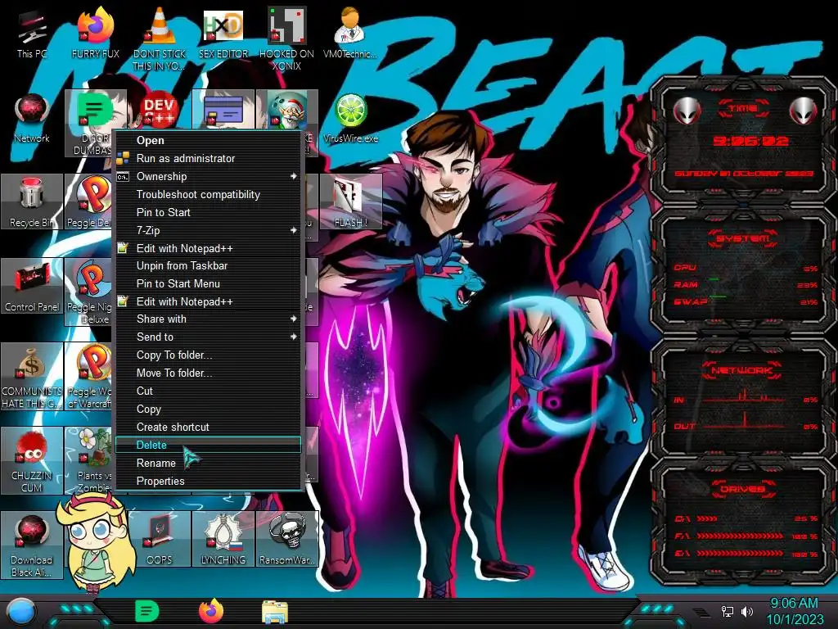The width and height of the screenshot is (838, 629).
Task: Expand the 7-Zip submenu
Action: click(x=209, y=230)
